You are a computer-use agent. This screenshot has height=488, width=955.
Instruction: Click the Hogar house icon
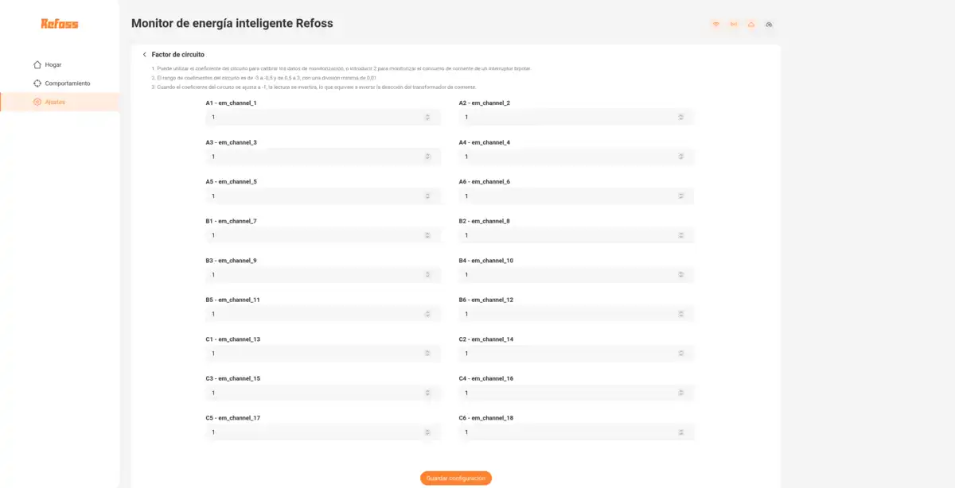(37, 64)
